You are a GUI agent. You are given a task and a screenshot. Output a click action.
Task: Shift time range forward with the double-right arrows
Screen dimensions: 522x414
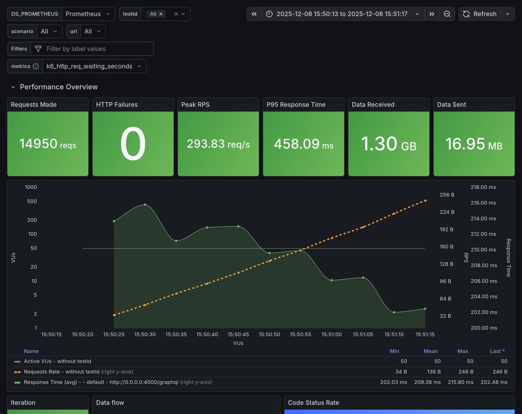pyautogui.click(x=432, y=13)
